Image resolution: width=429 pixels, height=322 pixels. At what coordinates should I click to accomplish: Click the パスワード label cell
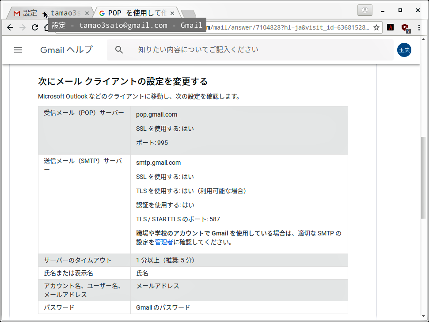point(84,307)
